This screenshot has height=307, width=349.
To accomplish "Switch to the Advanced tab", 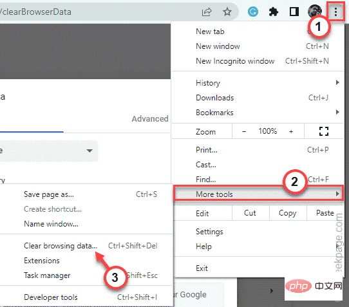I will [150, 119].
